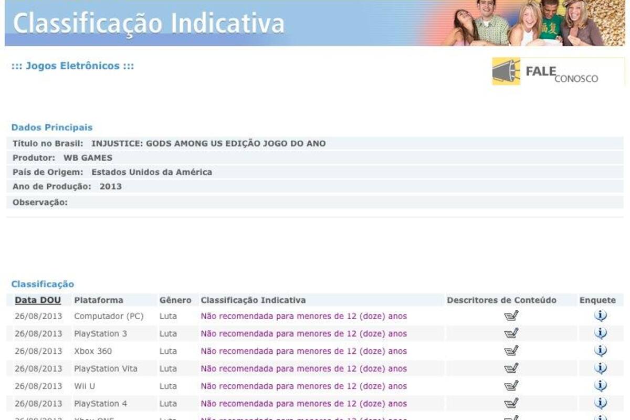This screenshot has height=420, width=630.
Task: Click the rating text in Computador (PC) row
Action: click(303, 316)
